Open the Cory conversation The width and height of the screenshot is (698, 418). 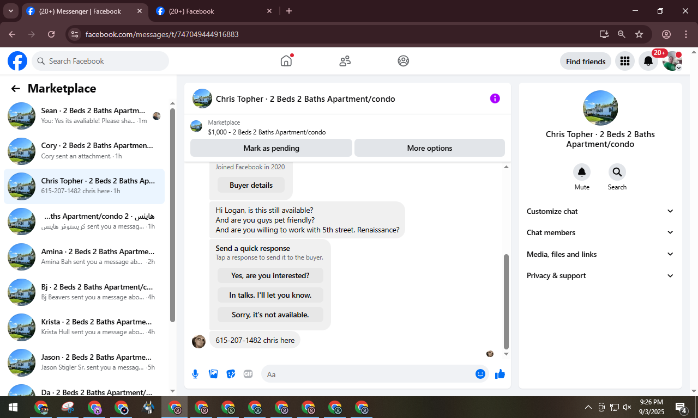85,151
